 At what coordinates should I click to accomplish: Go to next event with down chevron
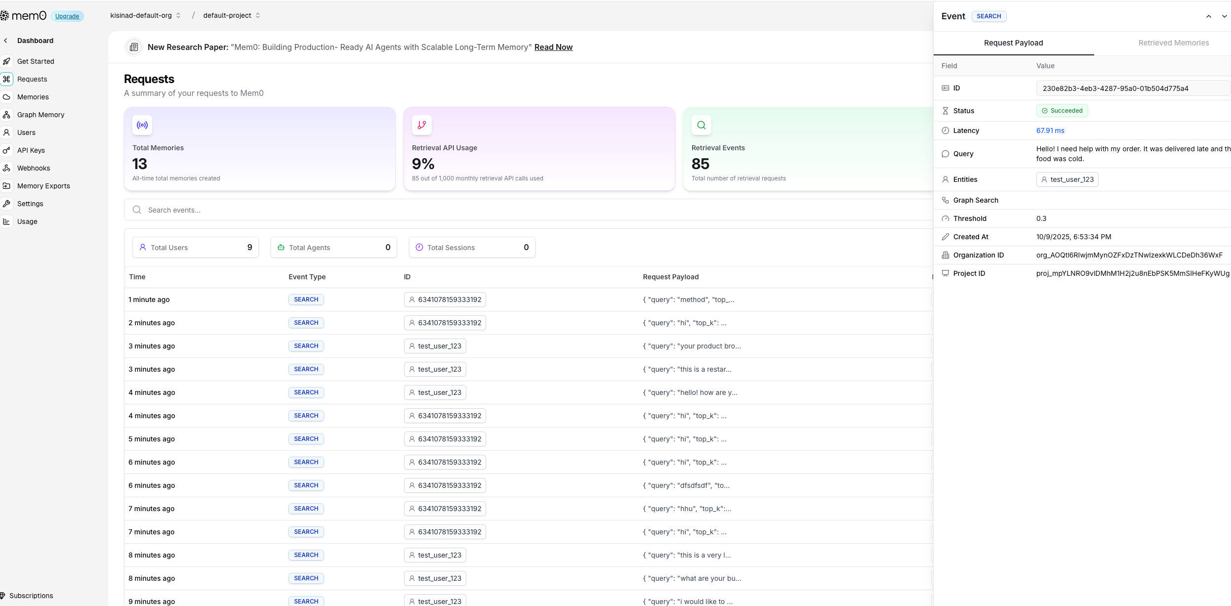[x=1224, y=16]
